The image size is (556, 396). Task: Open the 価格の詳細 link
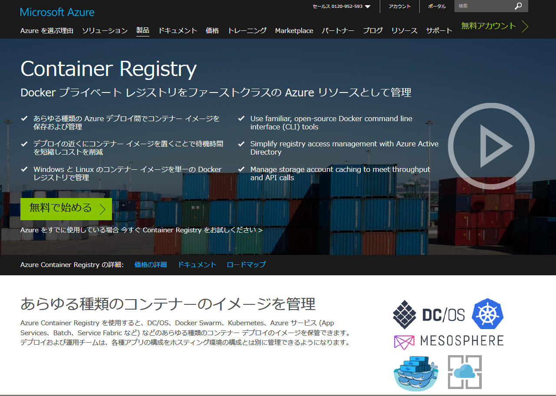151,264
